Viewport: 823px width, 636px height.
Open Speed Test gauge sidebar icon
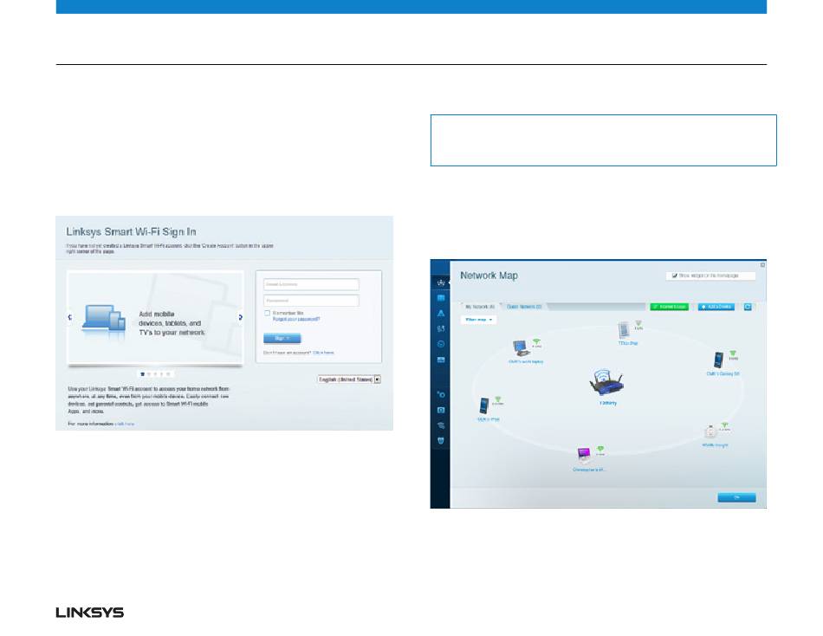click(441, 344)
